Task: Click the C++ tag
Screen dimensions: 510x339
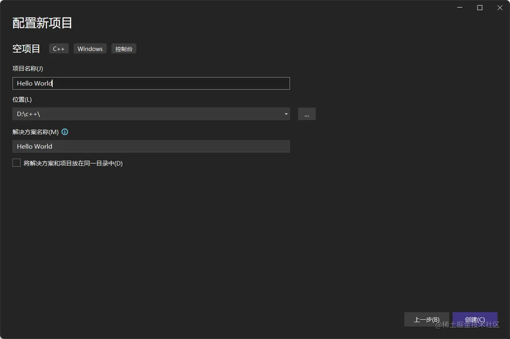Action: click(x=59, y=49)
